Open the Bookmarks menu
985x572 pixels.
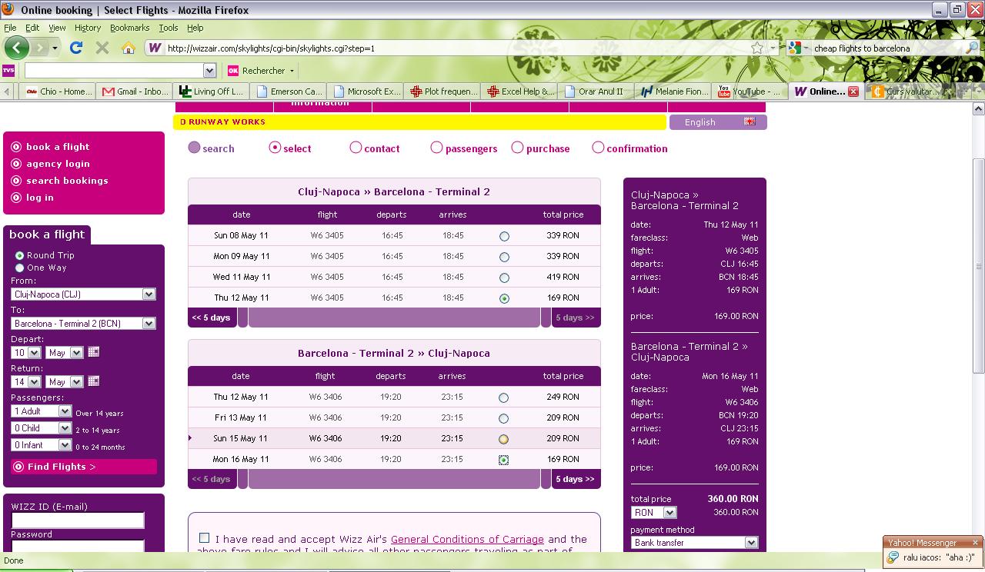129,28
